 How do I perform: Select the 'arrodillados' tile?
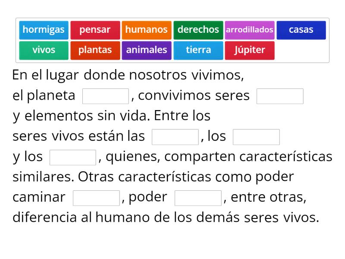tap(249, 30)
